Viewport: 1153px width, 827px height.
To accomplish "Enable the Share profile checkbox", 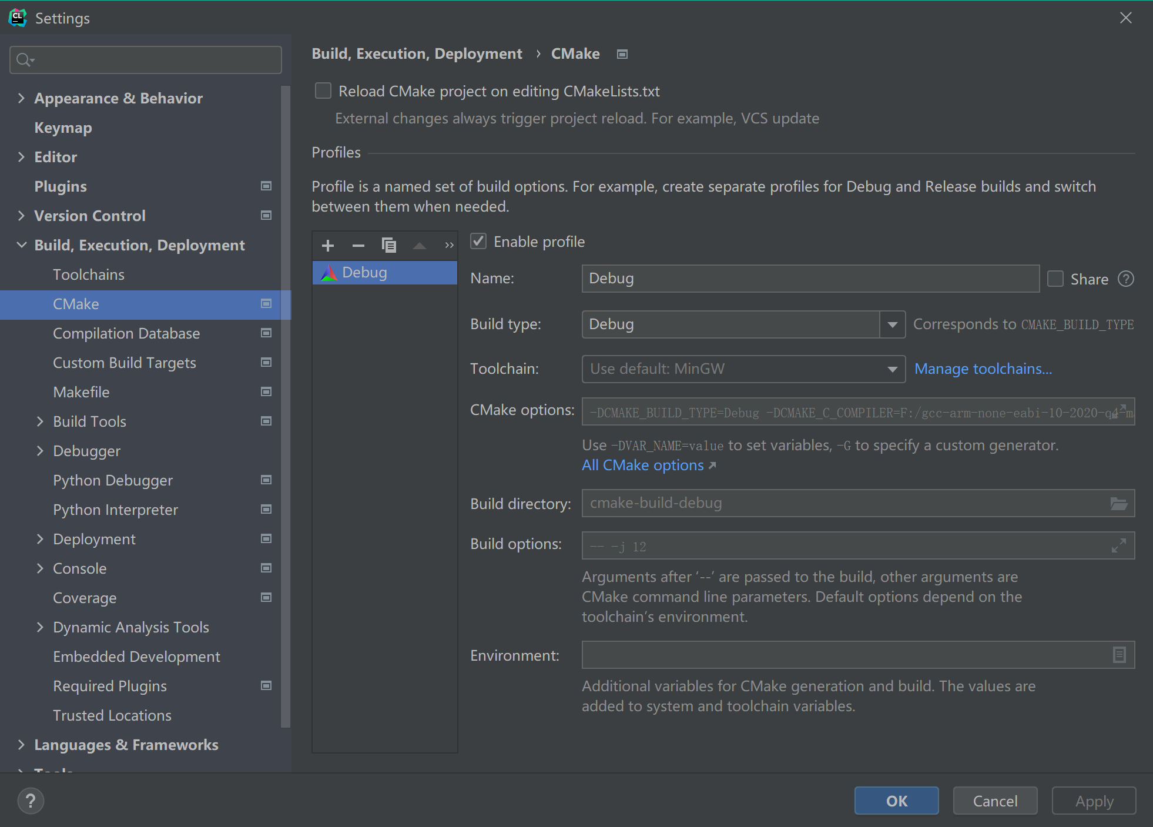I will pos(1057,277).
